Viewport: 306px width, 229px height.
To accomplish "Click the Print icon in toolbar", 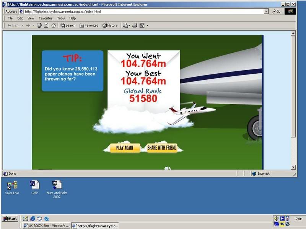I will coord(135,26).
